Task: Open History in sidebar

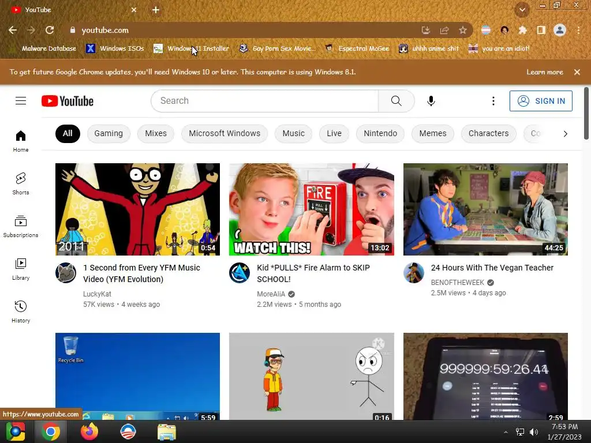Action: (21, 312)
